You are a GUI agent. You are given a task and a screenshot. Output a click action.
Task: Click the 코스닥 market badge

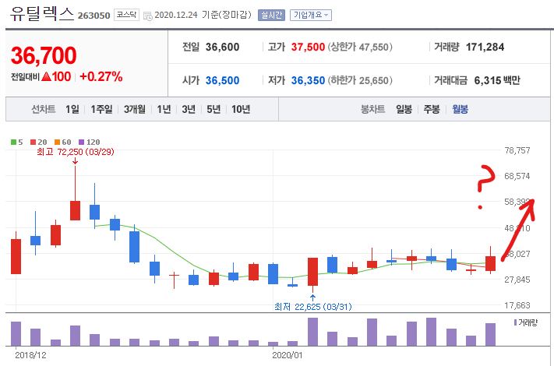point(126,15)
